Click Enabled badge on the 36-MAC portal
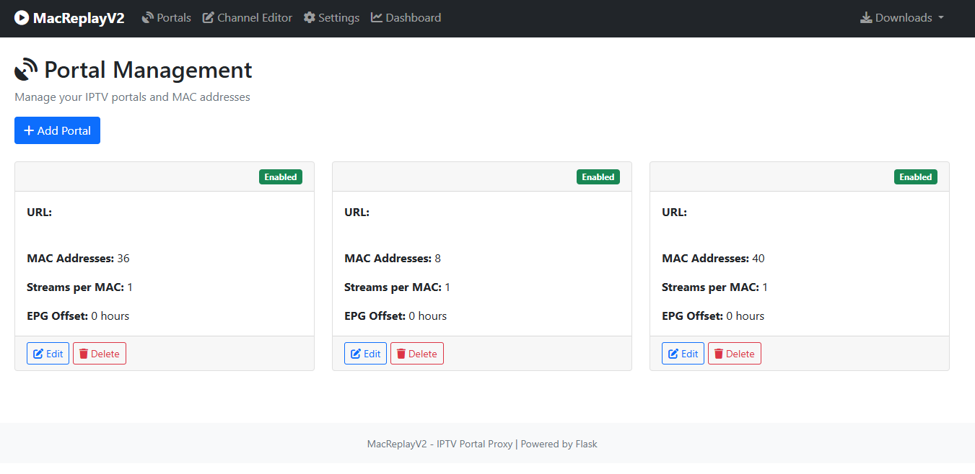The image size is (975, 474). tap(281, 176)
